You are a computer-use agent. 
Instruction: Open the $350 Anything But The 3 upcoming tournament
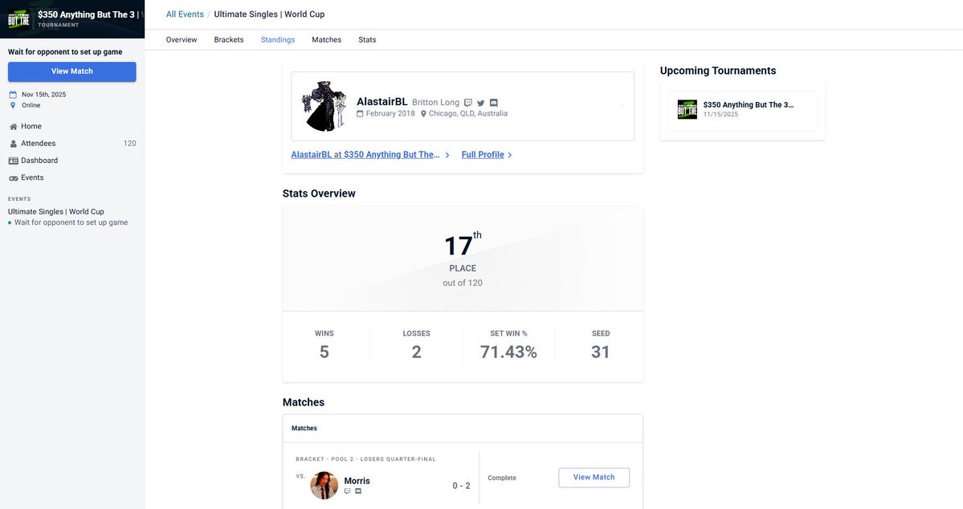[748, 105]
